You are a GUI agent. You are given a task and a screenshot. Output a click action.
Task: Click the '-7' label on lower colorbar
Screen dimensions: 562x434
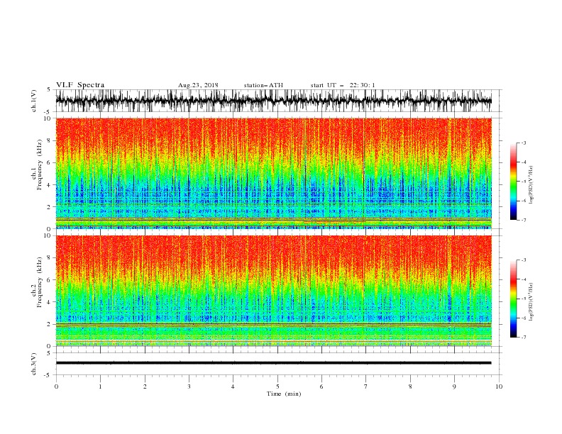pos(523,337)
